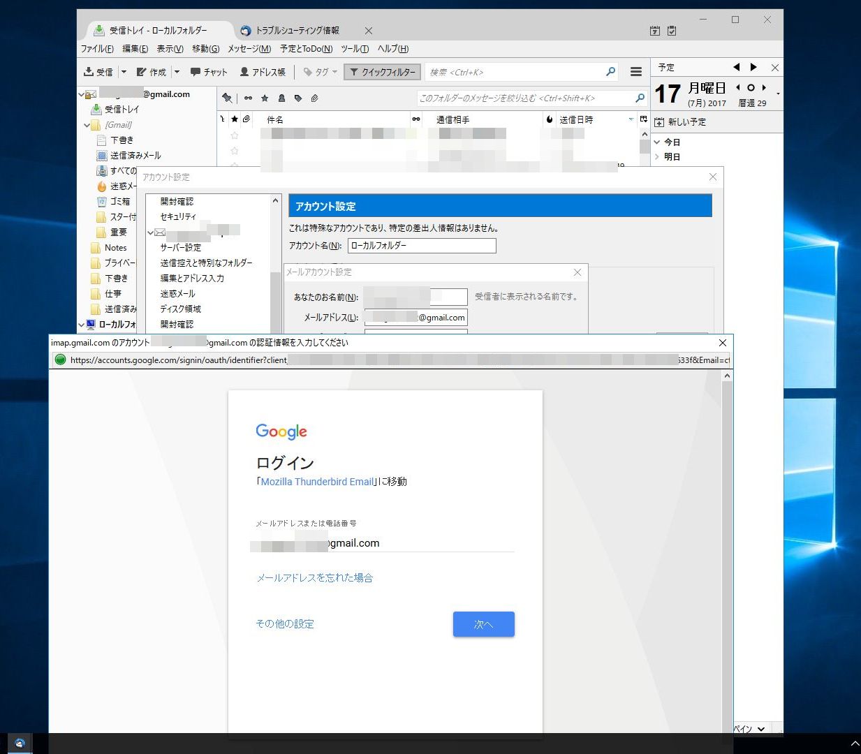Select the 受信トレイ inbox folder in the tree
This screenshot has width=861, height=754.
click(115, 110)
